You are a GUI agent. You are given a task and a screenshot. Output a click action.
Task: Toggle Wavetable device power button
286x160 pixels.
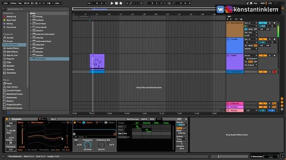(7, 119)
